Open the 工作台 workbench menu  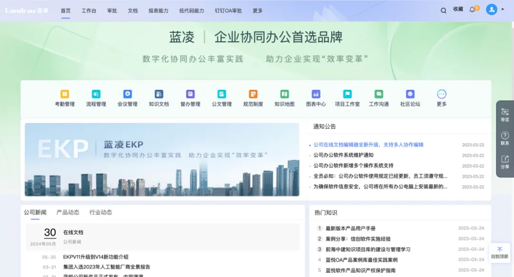89,10
